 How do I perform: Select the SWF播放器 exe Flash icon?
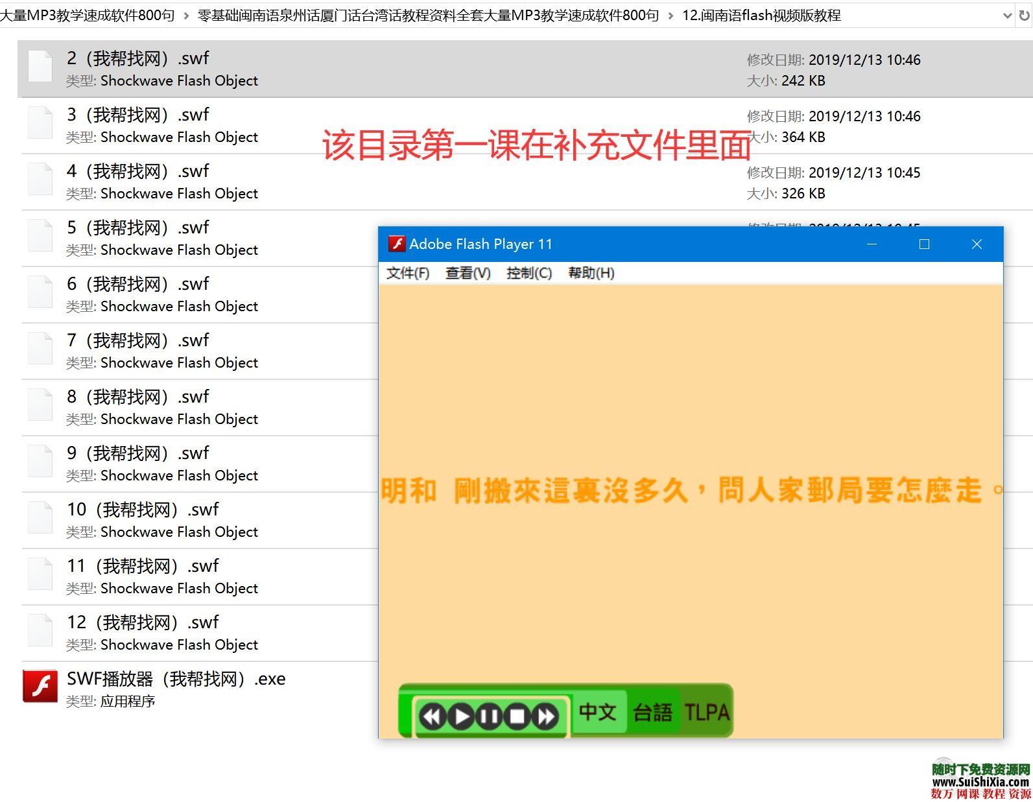(40, 686)
